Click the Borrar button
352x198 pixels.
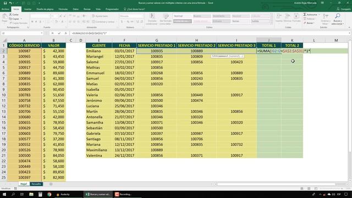click(x=309, y=23)
